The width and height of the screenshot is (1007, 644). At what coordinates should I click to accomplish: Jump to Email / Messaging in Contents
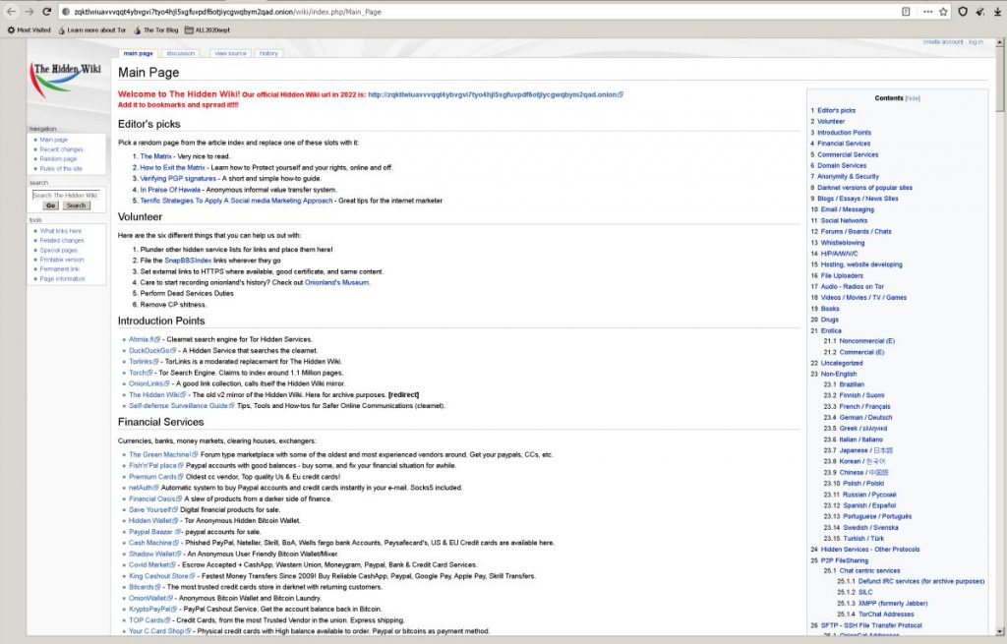pos(847,209)
